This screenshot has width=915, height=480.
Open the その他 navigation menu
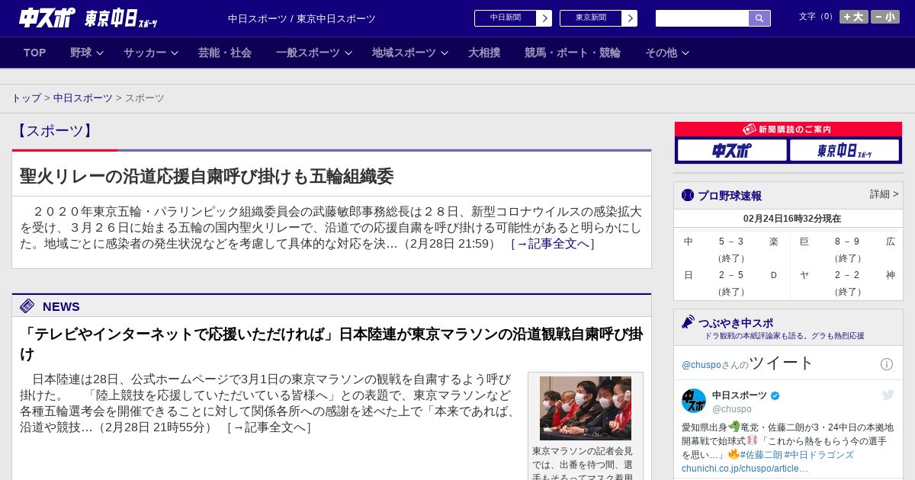coord(661,53)
